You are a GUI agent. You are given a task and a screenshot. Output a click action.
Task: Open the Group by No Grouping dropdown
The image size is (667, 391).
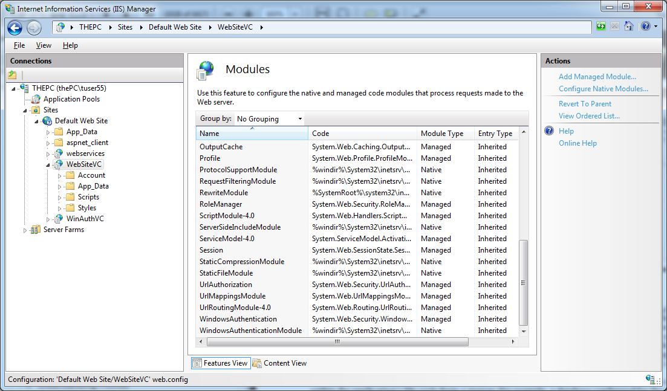[269, 118]
